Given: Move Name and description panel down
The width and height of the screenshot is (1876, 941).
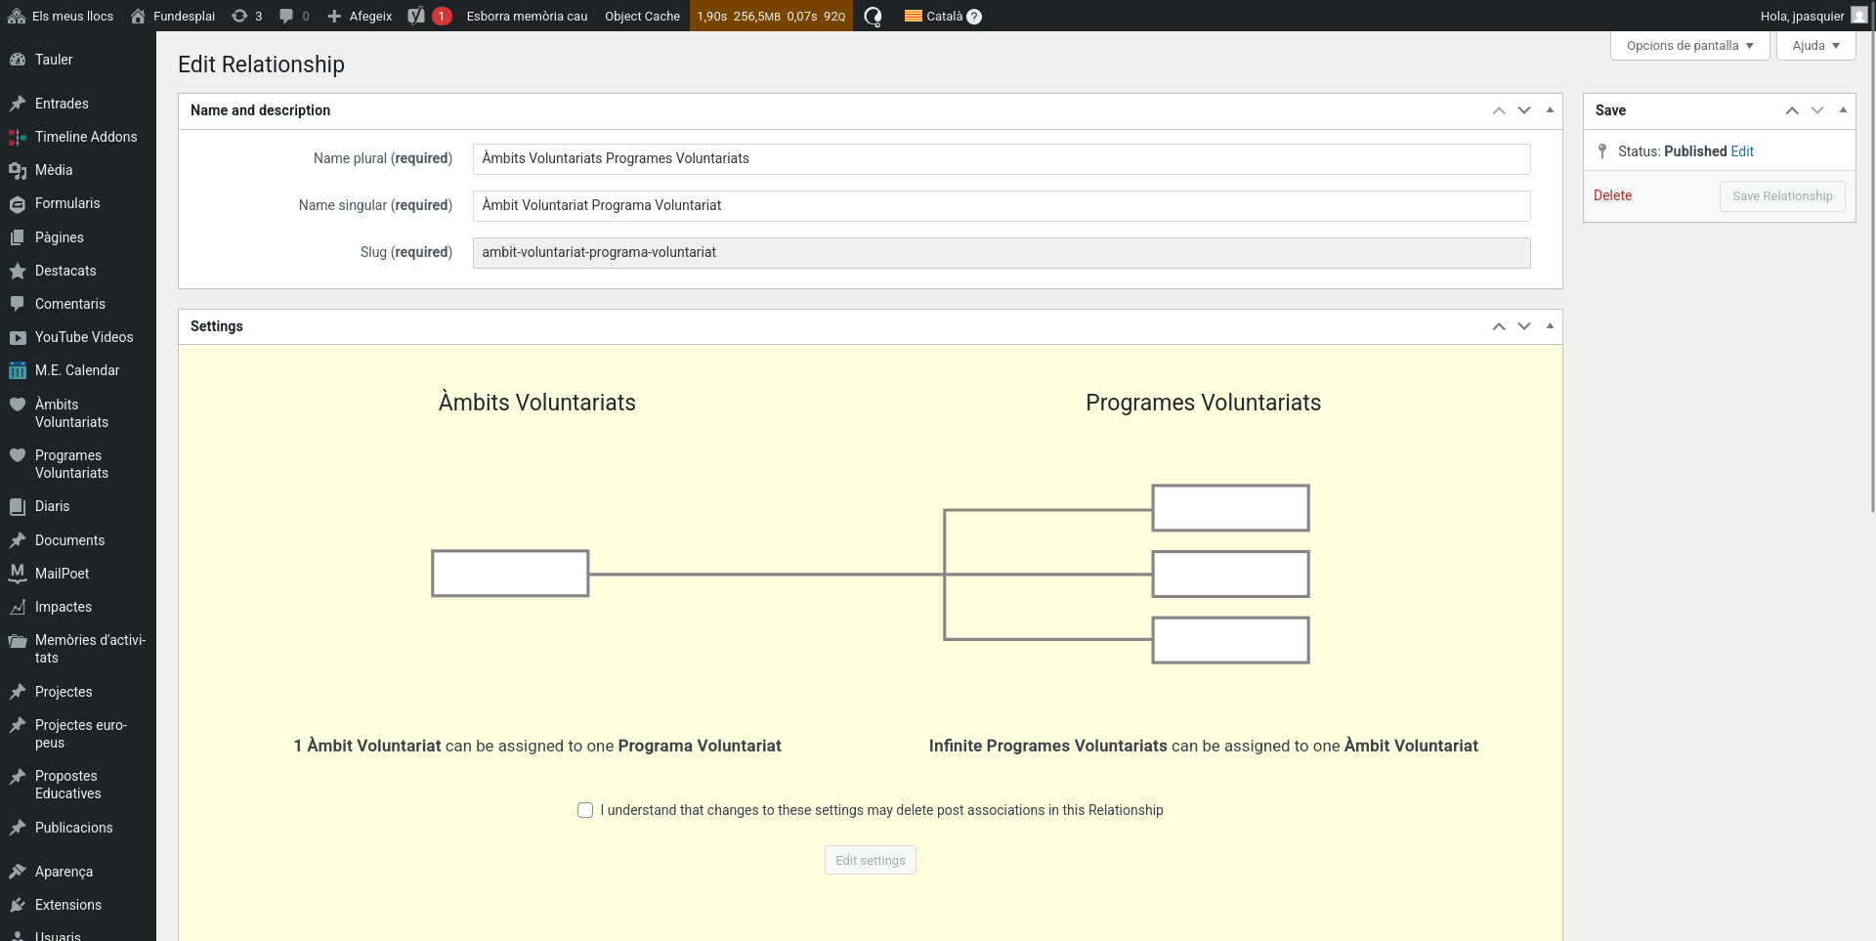Looking at the screenshot, I should 1524,110.
